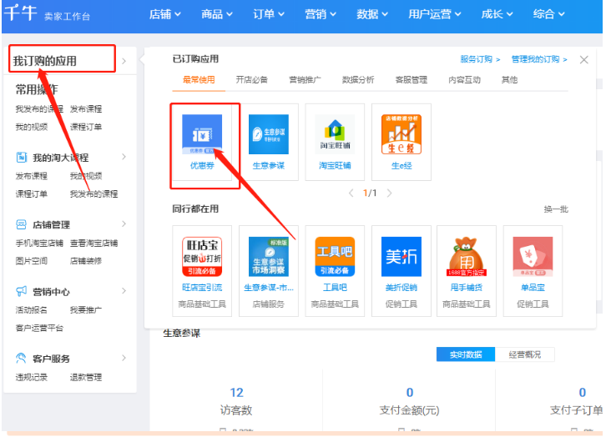Open the 数据 top menu dropdown
The image size is (611, 437).
click(372, 14)
